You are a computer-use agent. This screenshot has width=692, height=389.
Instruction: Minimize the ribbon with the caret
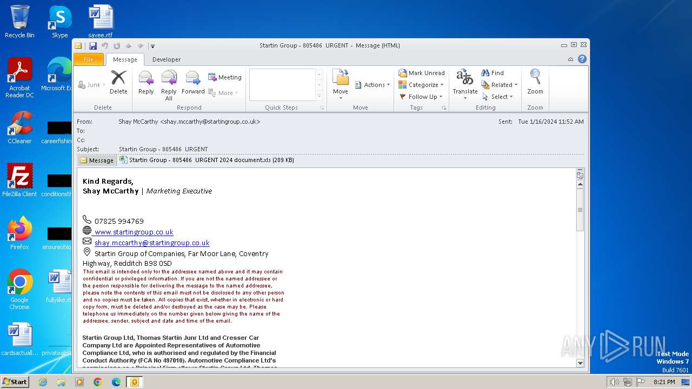pyautogui.click(x=570, y=59)
